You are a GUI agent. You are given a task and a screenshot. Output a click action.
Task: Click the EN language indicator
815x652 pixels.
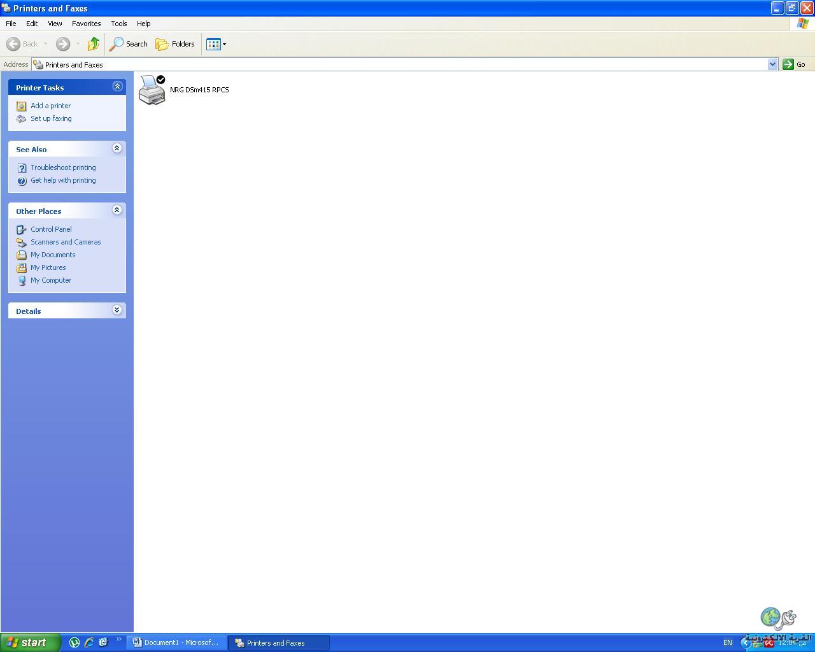pyautogui.click(x=728, y=642)
